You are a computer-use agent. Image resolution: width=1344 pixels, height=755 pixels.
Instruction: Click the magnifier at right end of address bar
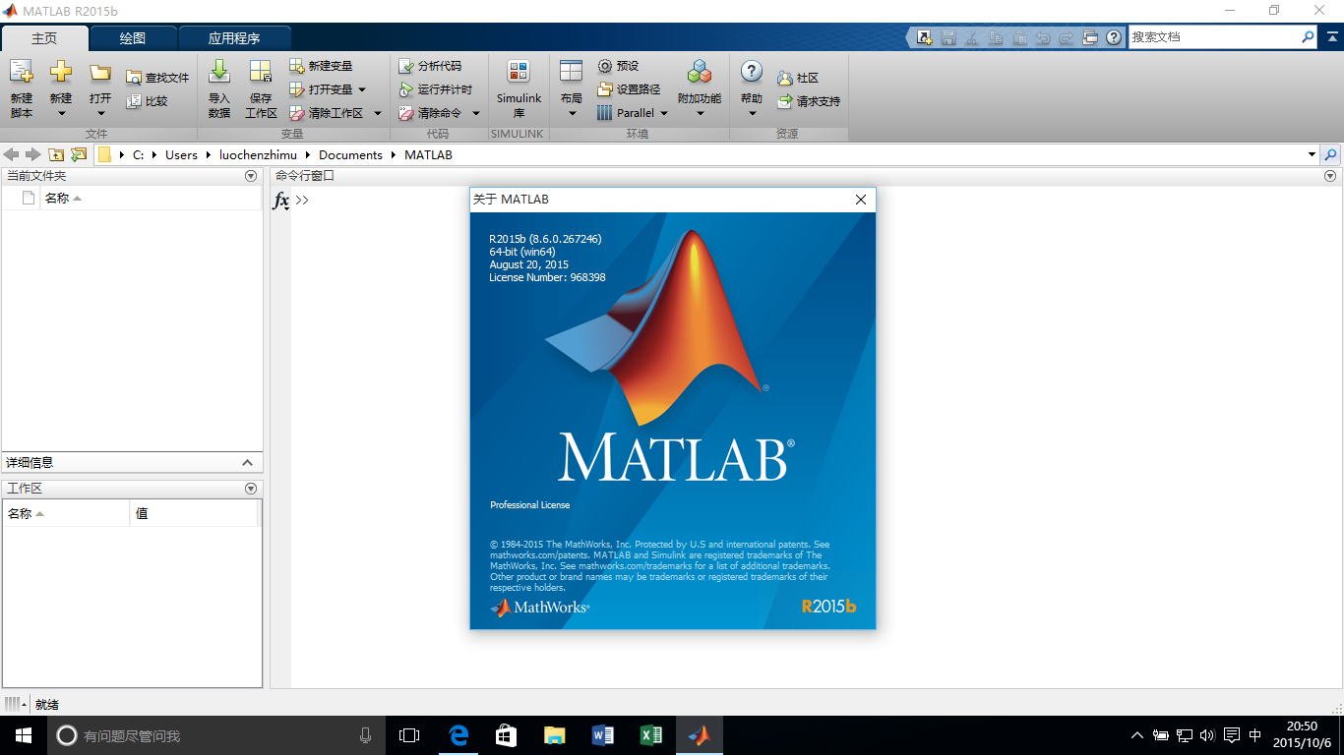1330,154
